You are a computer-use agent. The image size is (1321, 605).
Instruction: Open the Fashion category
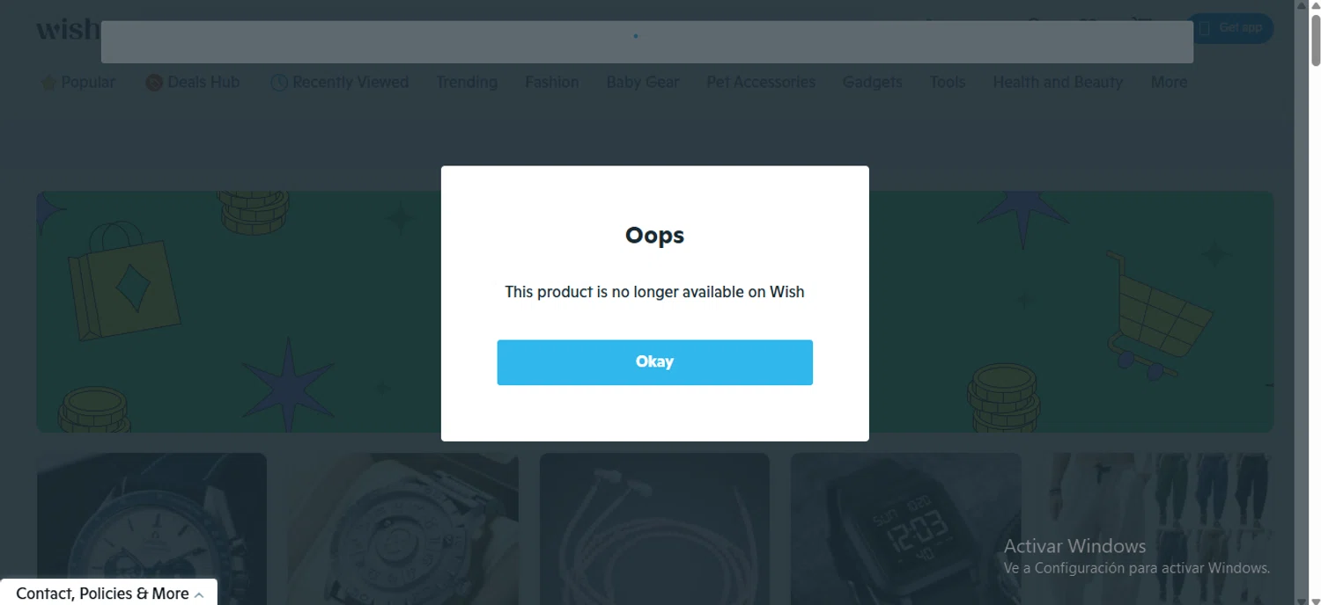coord(552,82)
